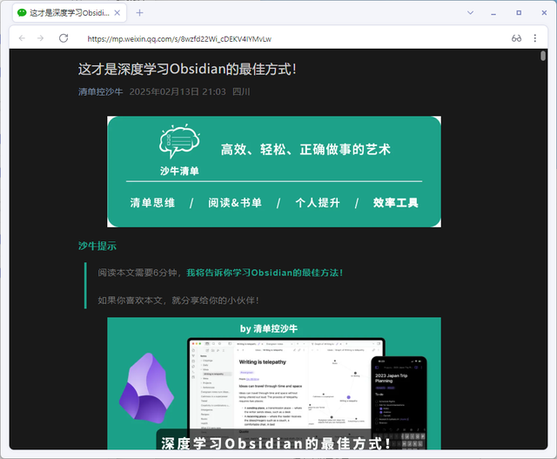
Task: Click the purple Obsidian gem logo
Action: (146, 388)
